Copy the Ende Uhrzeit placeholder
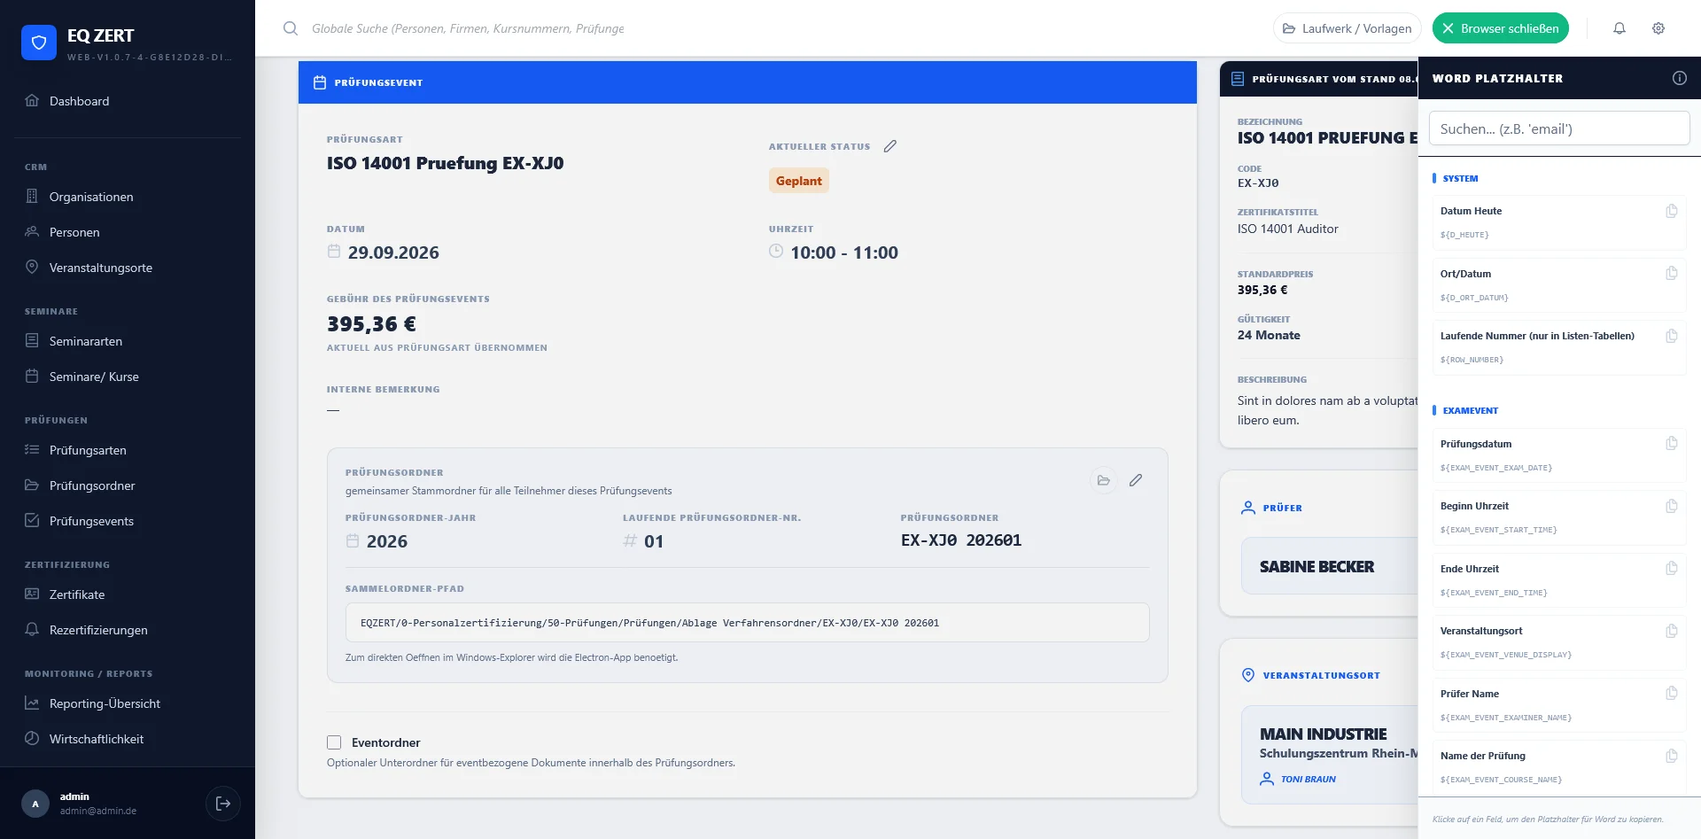Viewport: 1701px width, 839px height. coord(1672,568)
